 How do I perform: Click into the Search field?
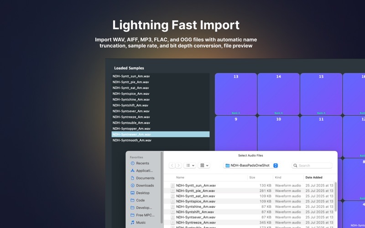312,166
